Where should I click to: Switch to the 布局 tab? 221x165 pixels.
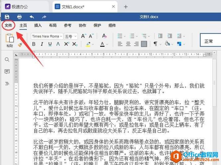(53, 25)
